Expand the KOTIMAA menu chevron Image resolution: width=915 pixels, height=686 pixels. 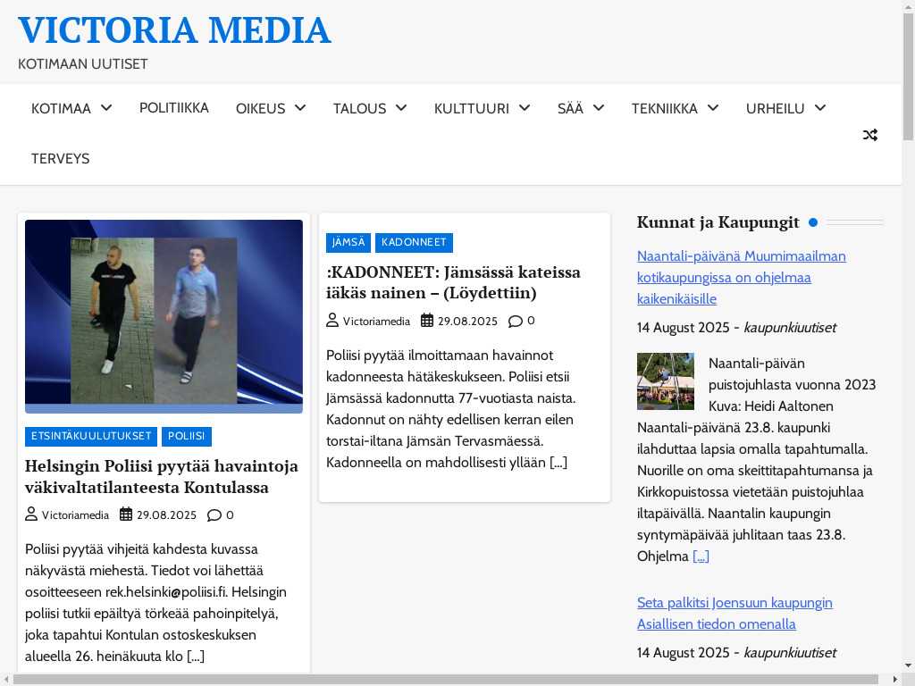point(106,108)
